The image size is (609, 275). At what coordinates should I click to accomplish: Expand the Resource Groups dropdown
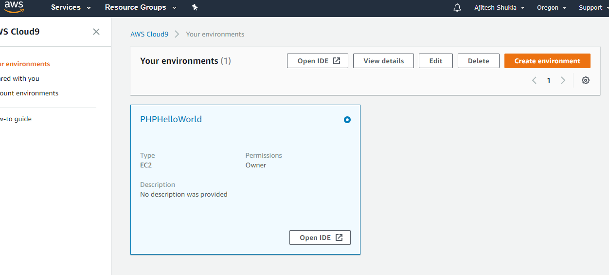141,7
